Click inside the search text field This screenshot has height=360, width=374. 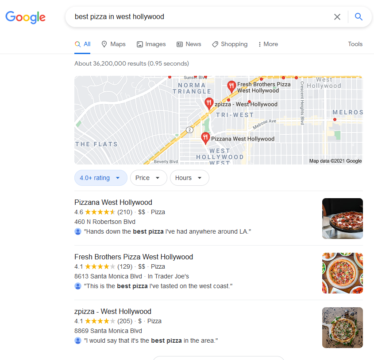pyautogui.click(x=200, y=17)
